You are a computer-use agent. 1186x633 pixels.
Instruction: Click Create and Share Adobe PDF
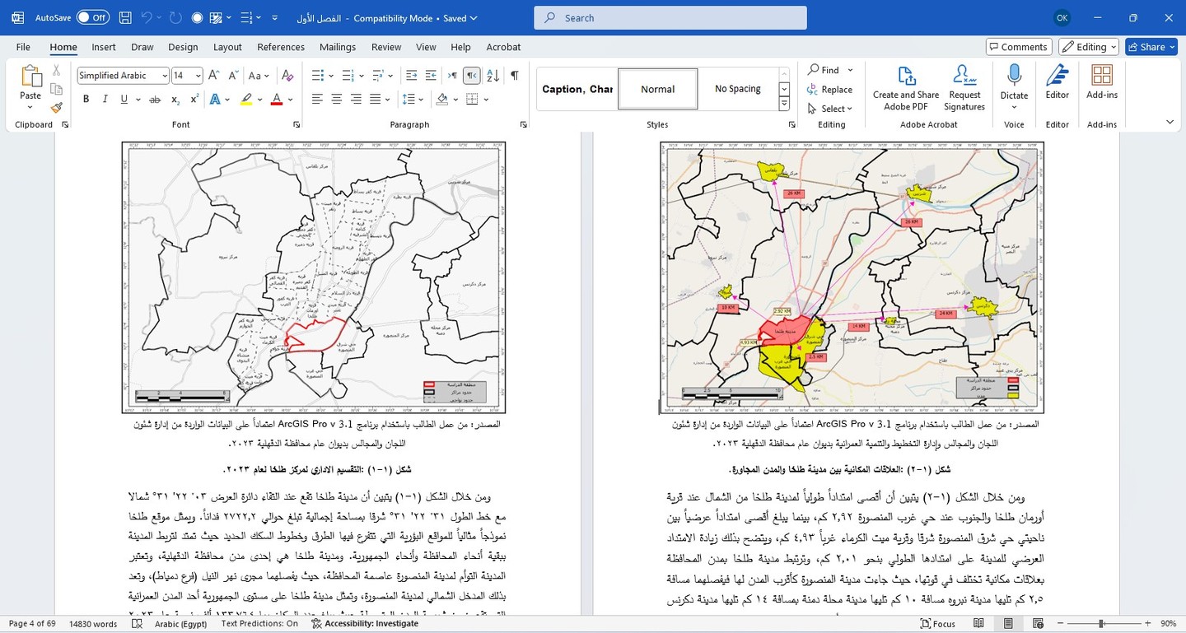point(906,88)
